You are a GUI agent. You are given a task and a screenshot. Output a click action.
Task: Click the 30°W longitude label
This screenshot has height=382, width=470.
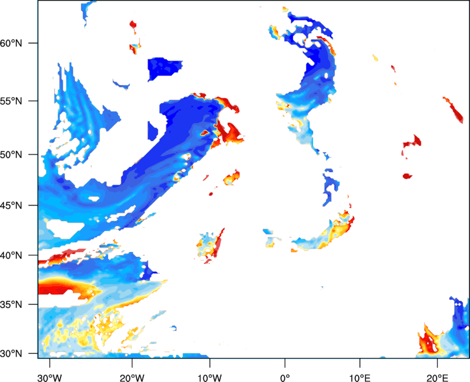(x=50, y=378)
